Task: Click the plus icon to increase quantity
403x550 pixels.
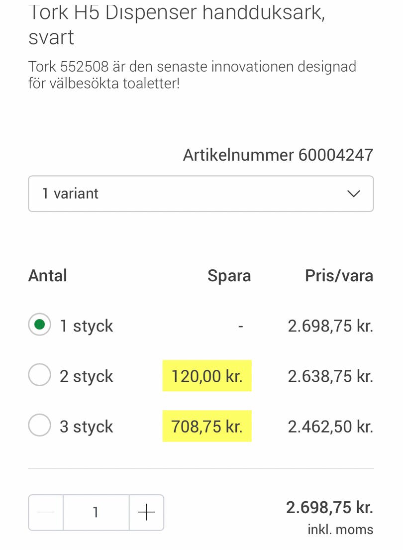Action: click(146, 512)
